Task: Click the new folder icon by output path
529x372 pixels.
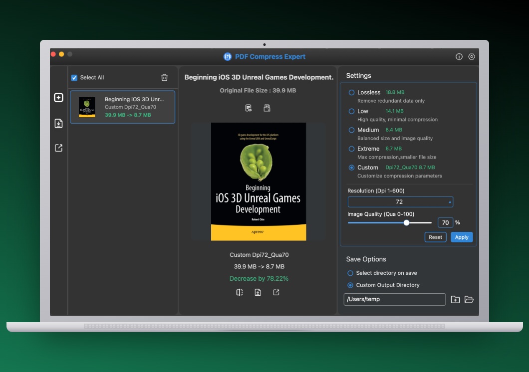Action: [455, 299]
